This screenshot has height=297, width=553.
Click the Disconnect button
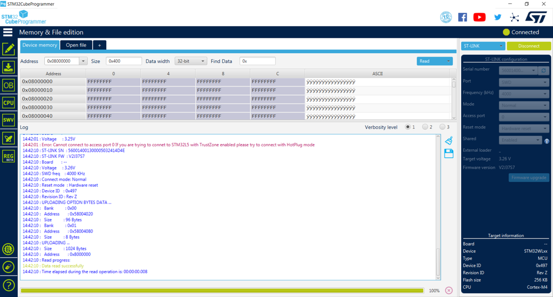coord(529,46)
